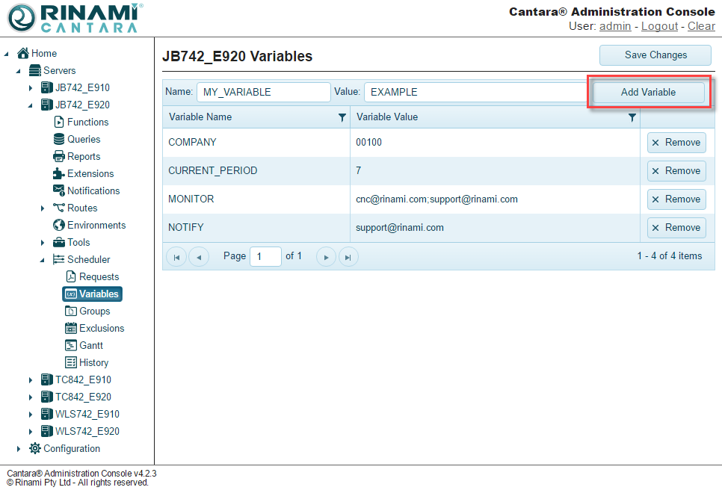
Task: Click the Add Variable button
Action: pos(648,92)
